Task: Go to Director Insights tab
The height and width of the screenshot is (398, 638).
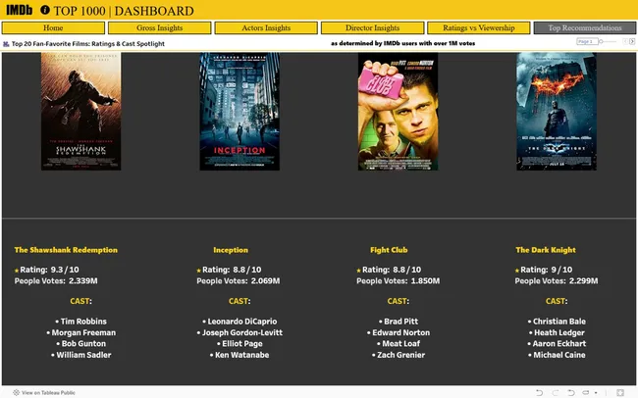Action: 372,27
